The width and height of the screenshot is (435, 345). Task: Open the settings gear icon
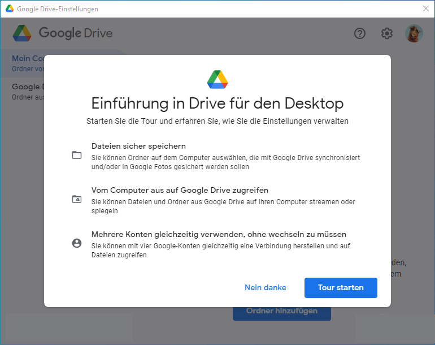[387, 33]
